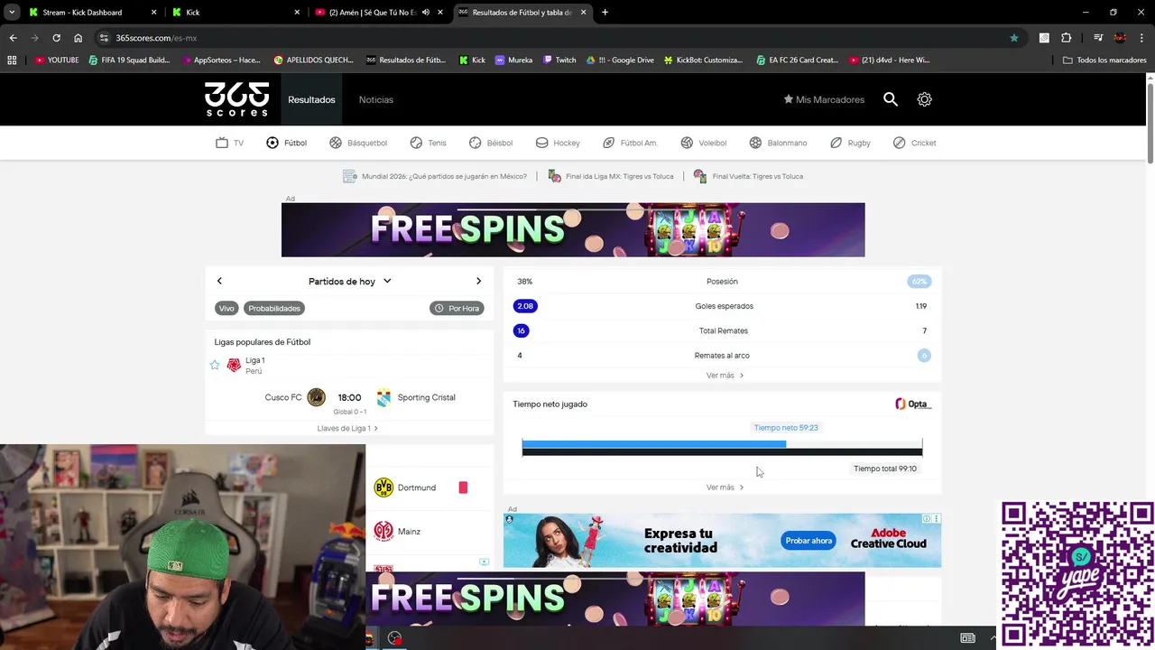
Task: Open the 365Scores logo homepage
Action: point(236,99)
